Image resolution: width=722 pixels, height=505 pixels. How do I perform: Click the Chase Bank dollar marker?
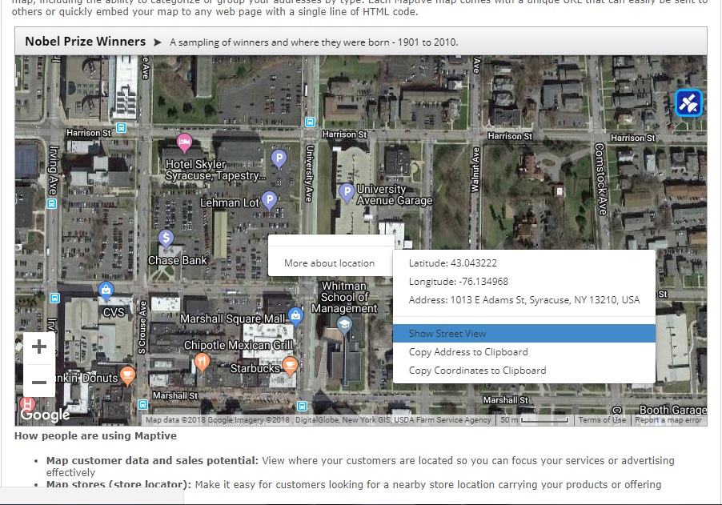pyautogui.click(x=166, y=238)
